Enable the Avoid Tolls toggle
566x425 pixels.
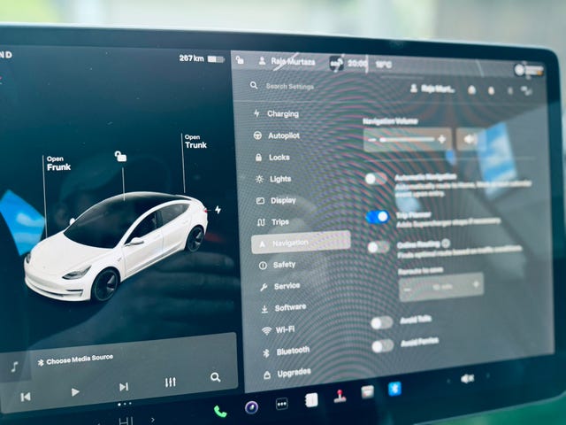[381, 322]
